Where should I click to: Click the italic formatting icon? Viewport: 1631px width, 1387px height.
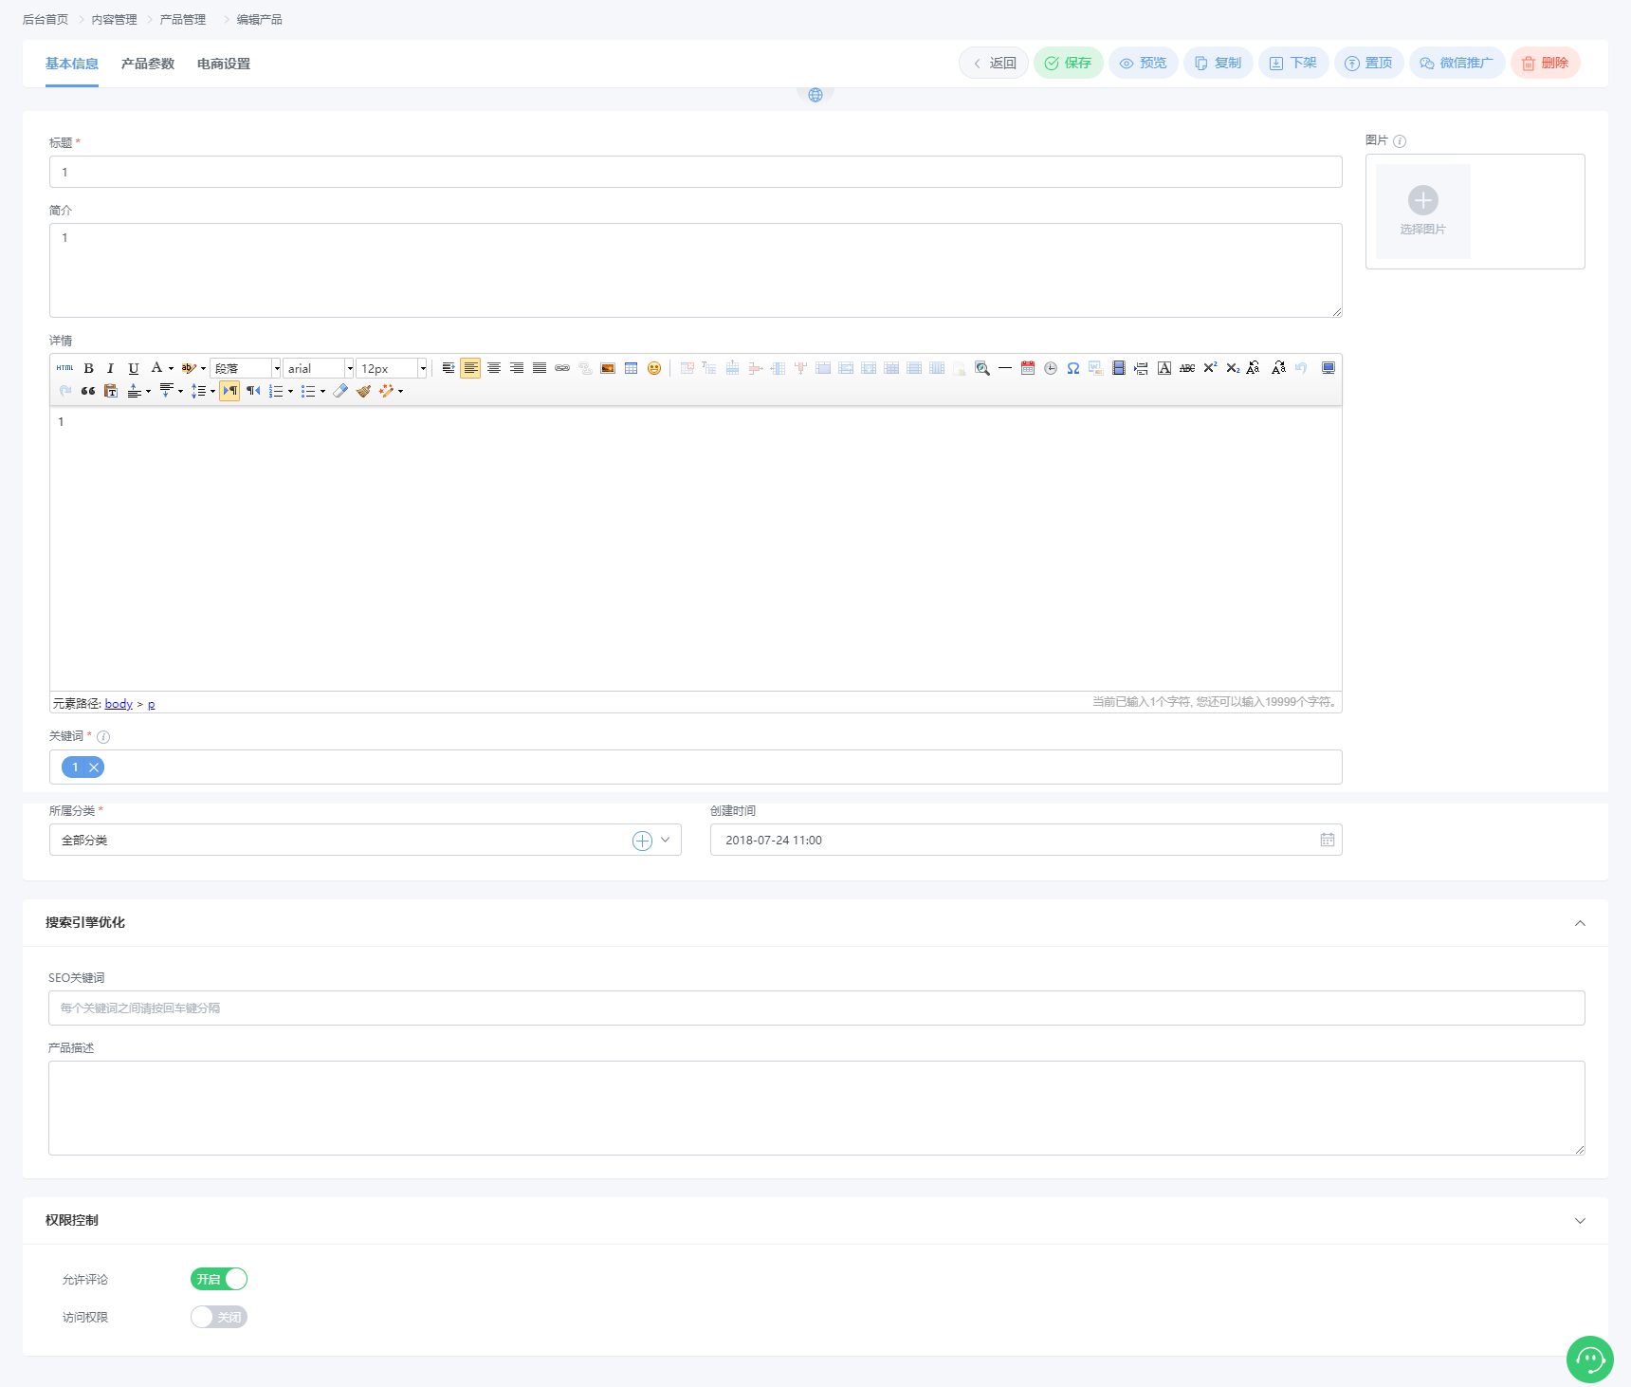(111, 368)
